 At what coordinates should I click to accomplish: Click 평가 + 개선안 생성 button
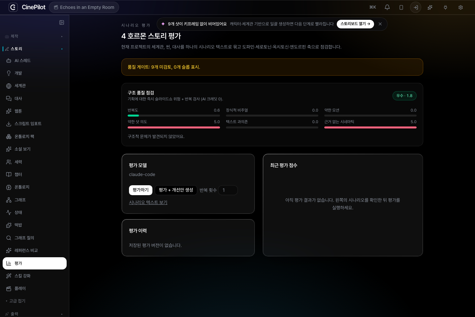pyautogui.click(x=176, y=190)
